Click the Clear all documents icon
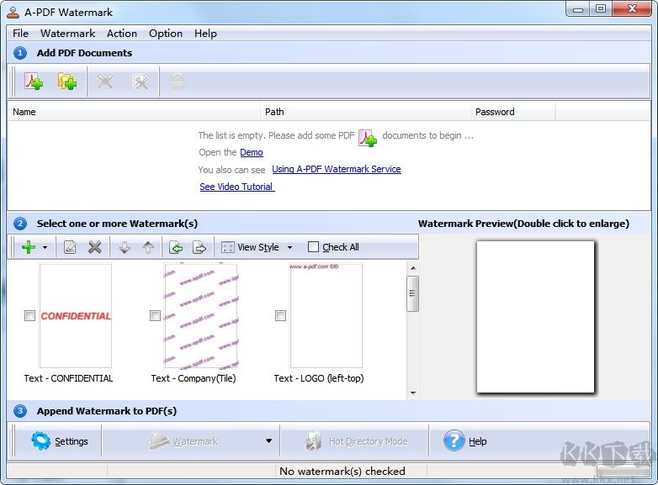This screenshot has width=658, height=485. [x=141, y=82]
